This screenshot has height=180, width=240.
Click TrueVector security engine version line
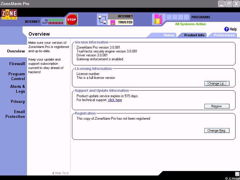pos(107,51)
